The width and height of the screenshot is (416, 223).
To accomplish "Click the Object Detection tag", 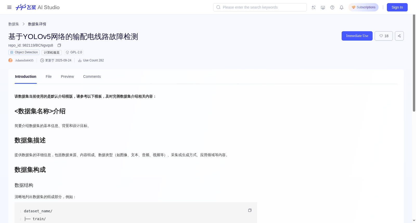I will click(24, 52).
